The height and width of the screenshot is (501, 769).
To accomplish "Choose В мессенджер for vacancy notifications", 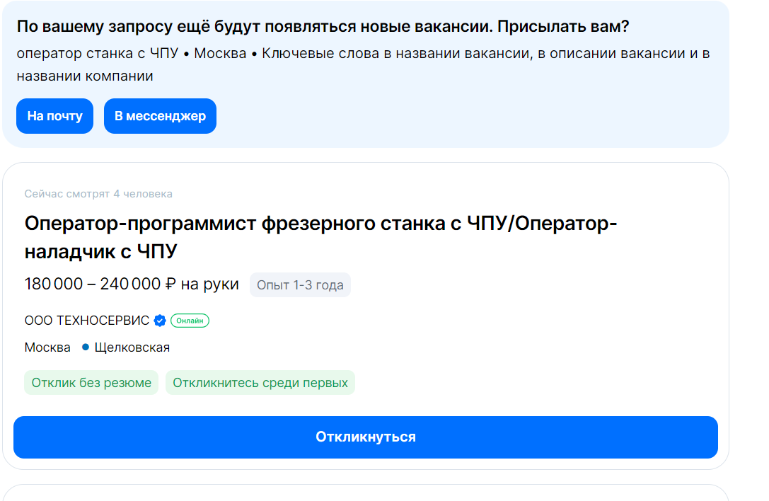I will tap(160, 116).
